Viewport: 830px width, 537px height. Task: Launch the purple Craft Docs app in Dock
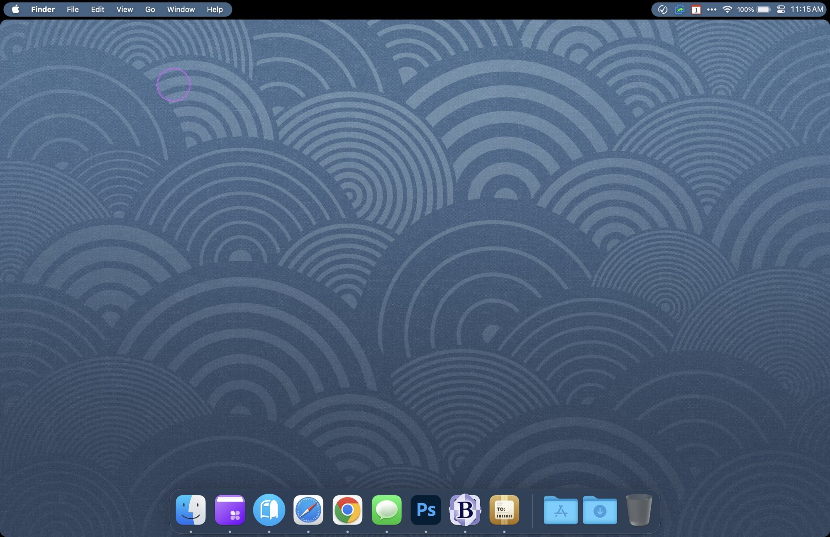pyautogui.click(x=230, y=510)
